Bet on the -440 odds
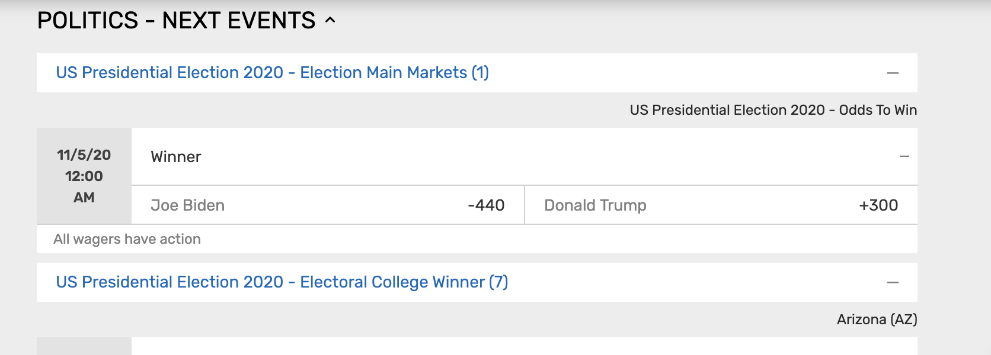The height and width of the screenshot is (355, 991). (486, 205)
